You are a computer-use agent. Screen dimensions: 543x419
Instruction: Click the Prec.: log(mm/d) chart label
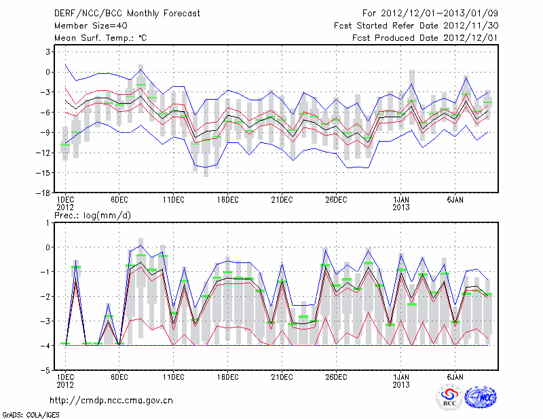pos(92,216)
